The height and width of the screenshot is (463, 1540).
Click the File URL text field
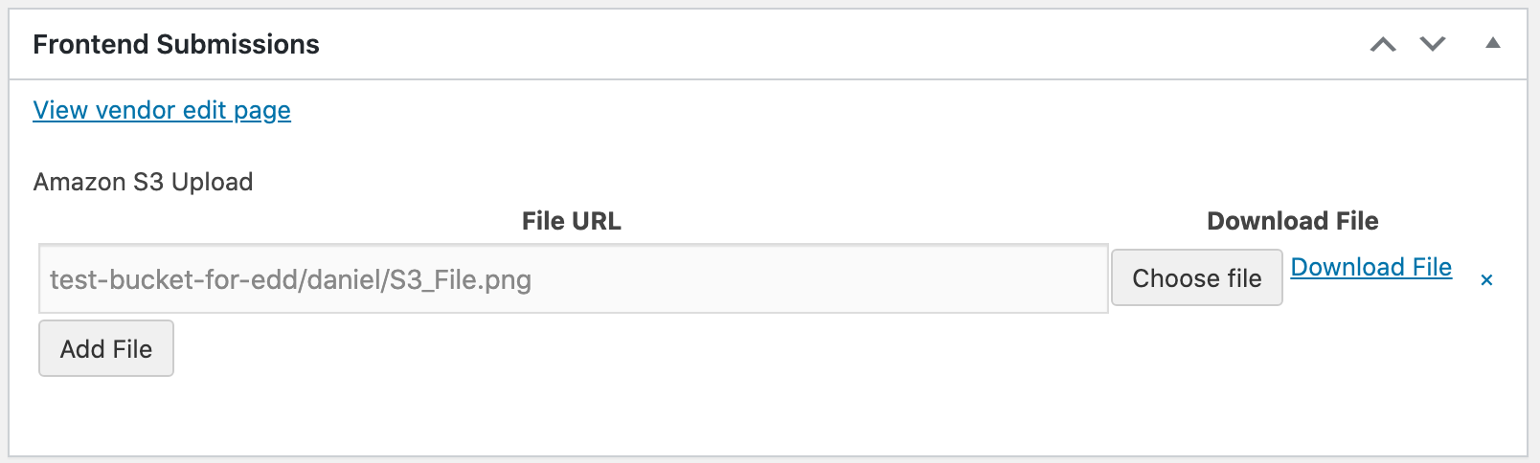click(573, 279)
